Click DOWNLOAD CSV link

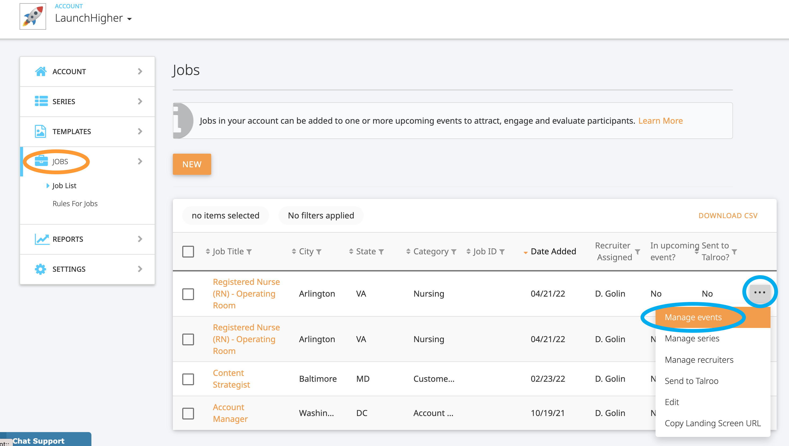(x=728, y=216)
